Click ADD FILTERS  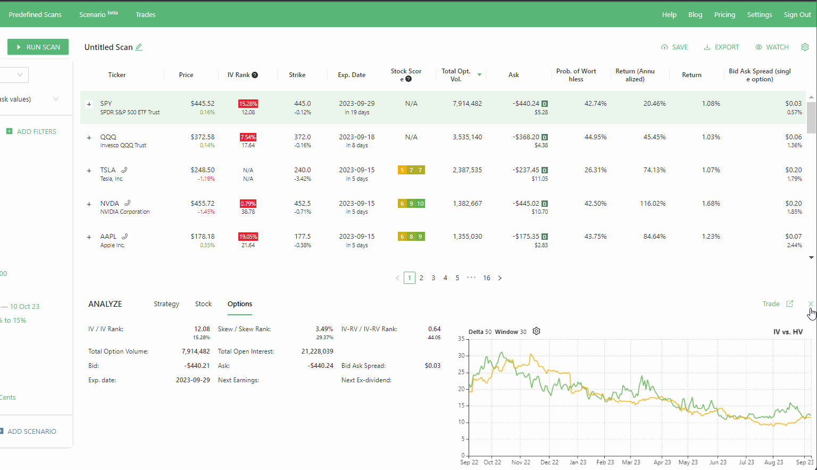pyautogui.click(x=31, y=131)
